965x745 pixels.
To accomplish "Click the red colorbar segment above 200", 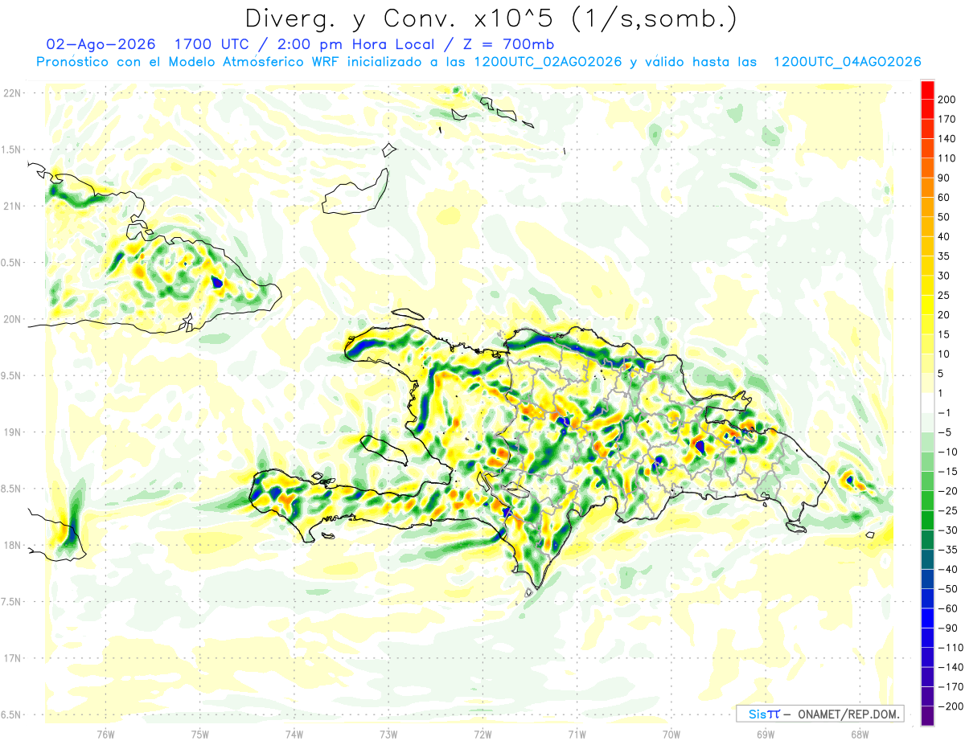I will pos(927,90).
